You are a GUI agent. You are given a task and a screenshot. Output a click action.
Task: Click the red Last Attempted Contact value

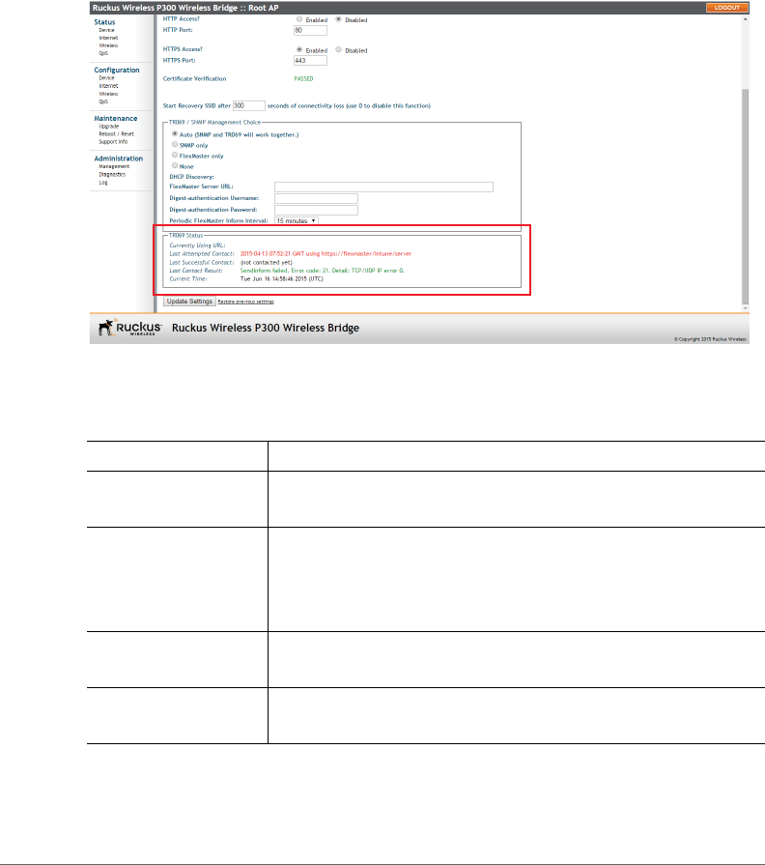[x=326, y=254]
